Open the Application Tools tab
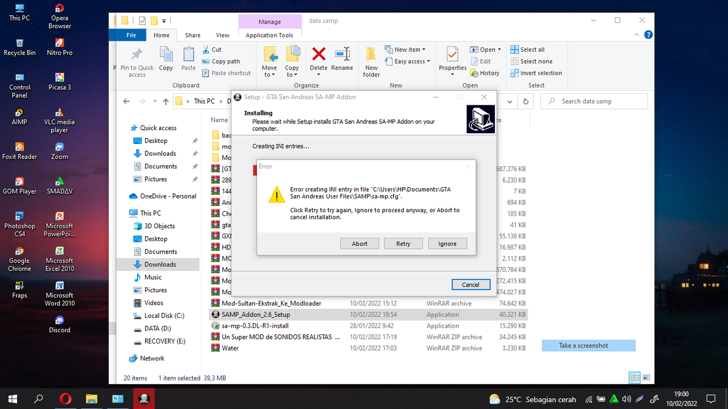This screenshot has width=728, height=409. click(x=270, y=35)
